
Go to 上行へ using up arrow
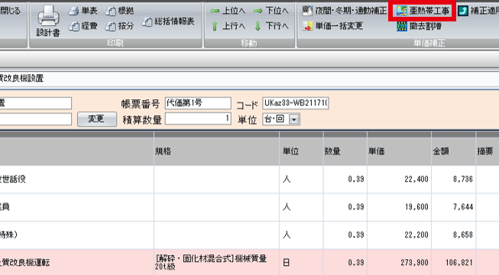pyautogui.click(x=228, y=26)
